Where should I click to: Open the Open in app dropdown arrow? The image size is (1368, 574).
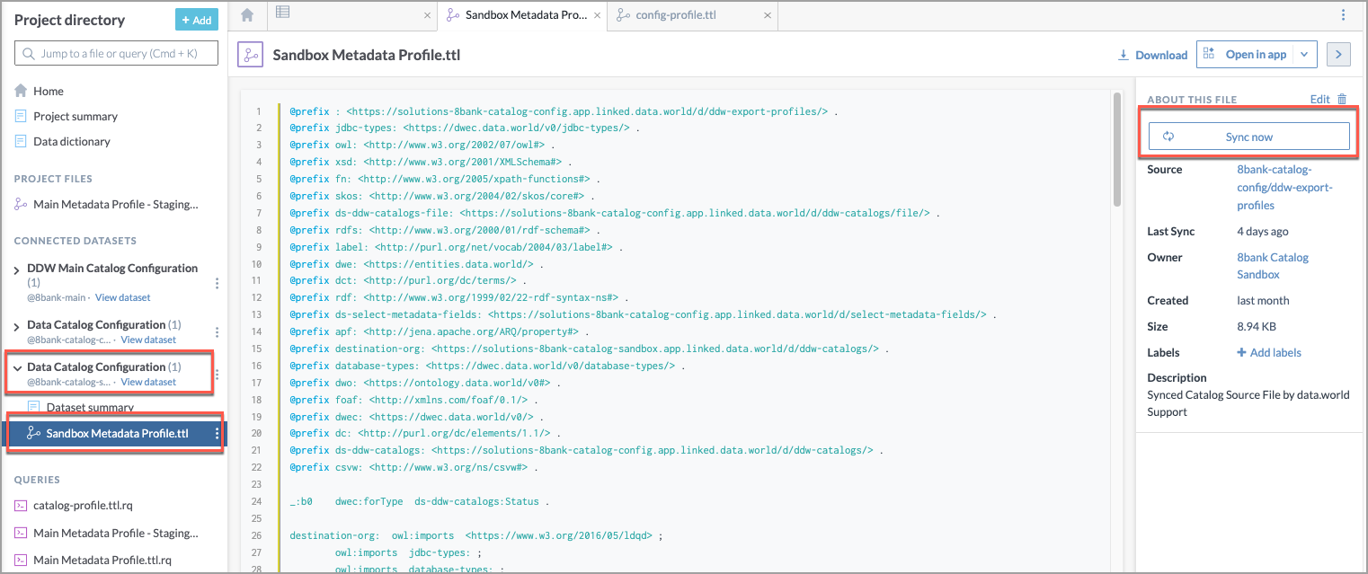click(1304, 54)
